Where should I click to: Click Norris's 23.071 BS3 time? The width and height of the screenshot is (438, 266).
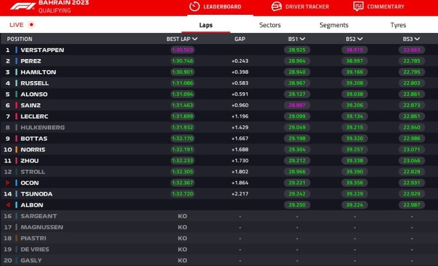411,150
